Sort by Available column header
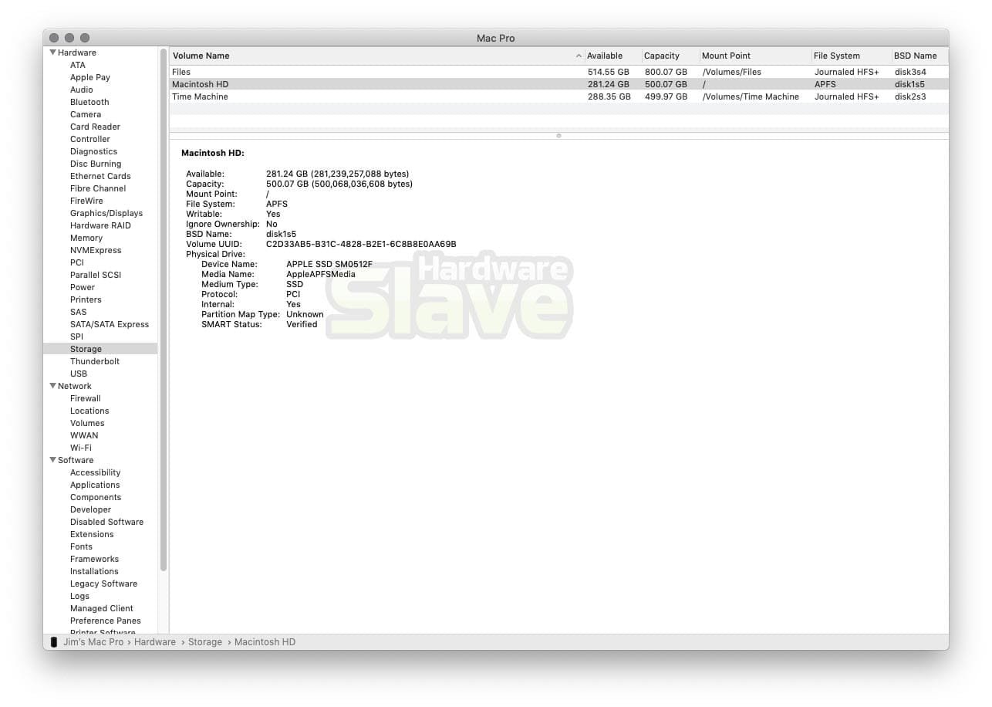 [x=613, y=56]
